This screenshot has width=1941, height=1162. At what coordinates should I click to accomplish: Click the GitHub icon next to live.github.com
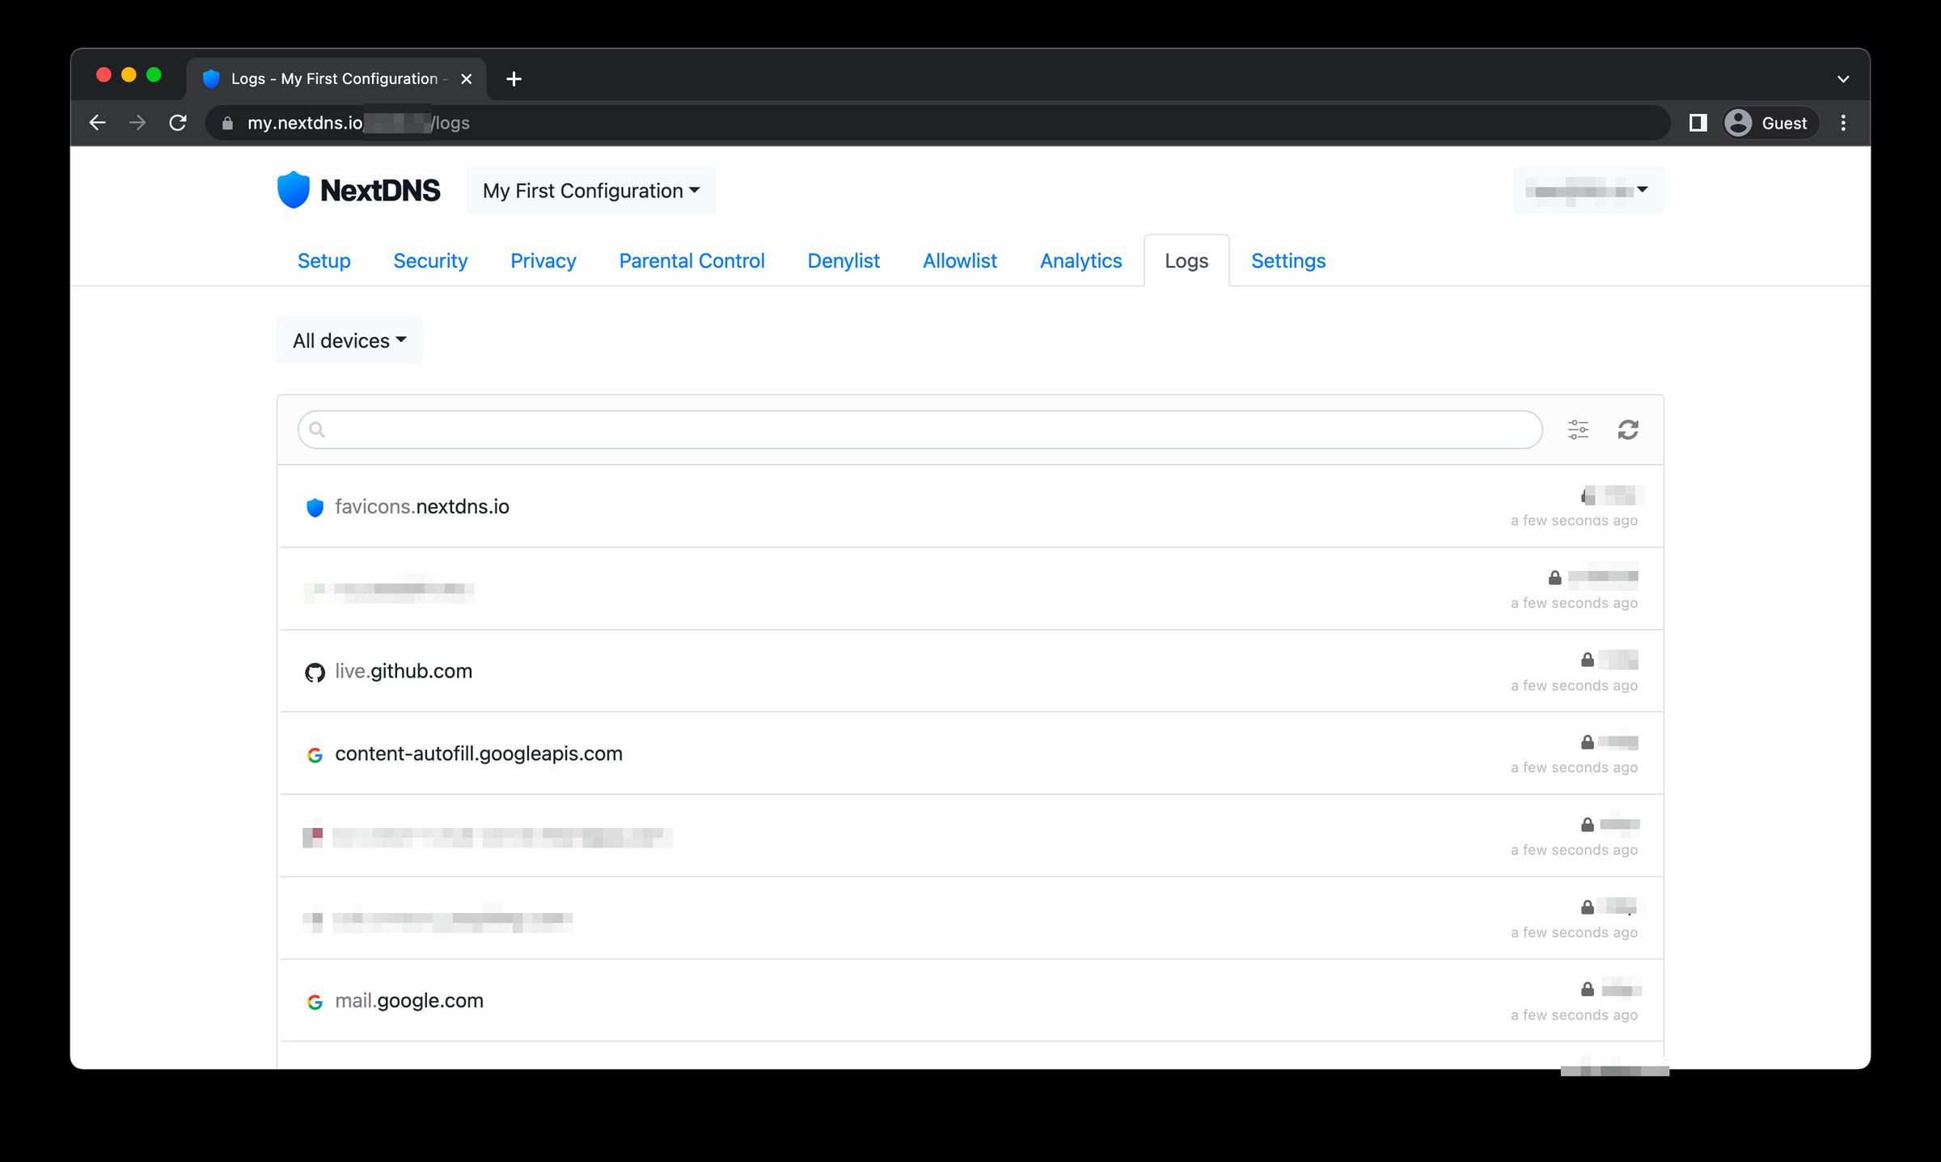314,671
